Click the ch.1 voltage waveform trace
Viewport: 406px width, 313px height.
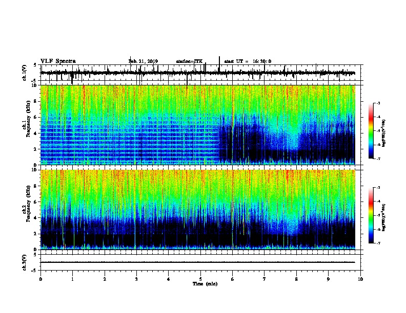[x=197, y=73]
